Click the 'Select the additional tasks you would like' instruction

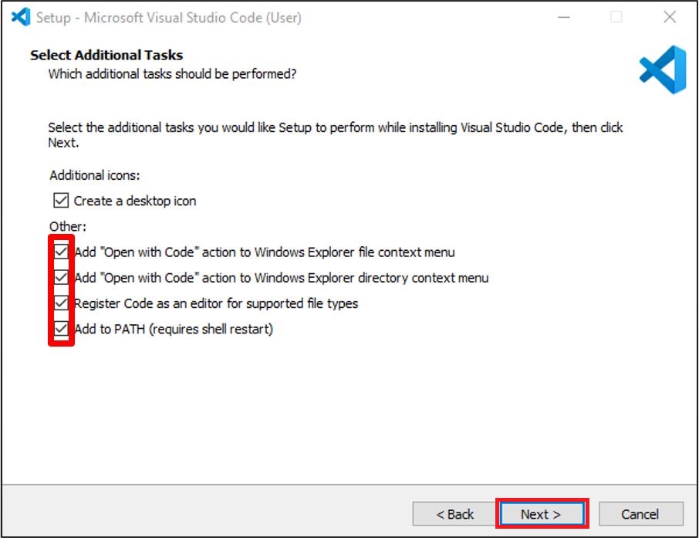336,135
